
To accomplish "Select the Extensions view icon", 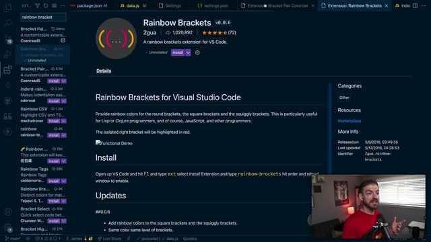I will pos(7,70).
